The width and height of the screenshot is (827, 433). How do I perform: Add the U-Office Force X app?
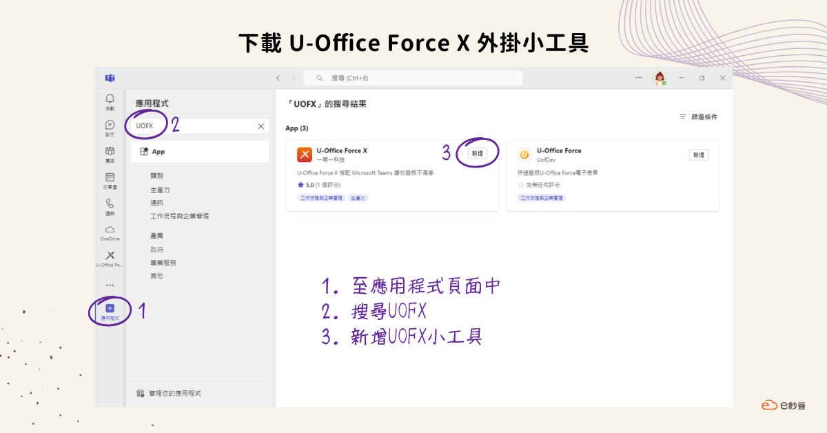click(x=476, y=154)
